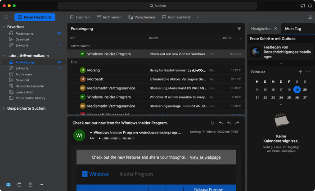Open Stornierungsanfrage email from 12.10.21
Viewport: 315px width, 191px height.
click(156, 106)
